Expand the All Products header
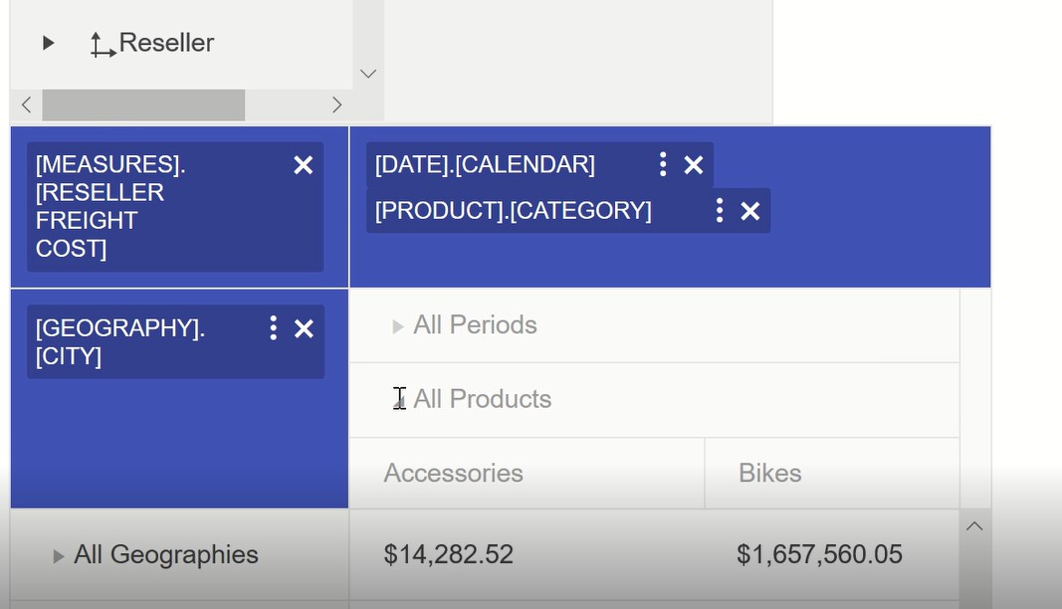 (398, 400)
